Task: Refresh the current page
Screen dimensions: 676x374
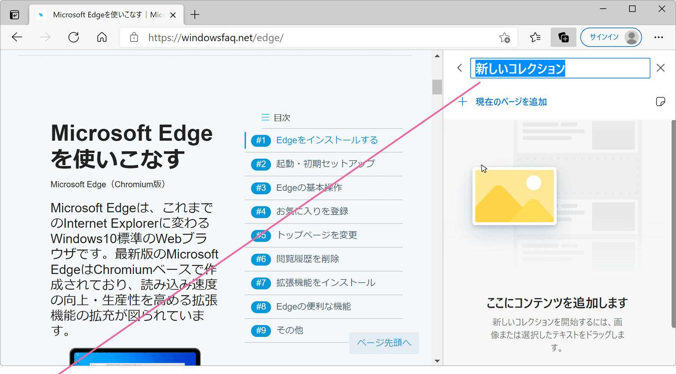Action: coord(74,37)
